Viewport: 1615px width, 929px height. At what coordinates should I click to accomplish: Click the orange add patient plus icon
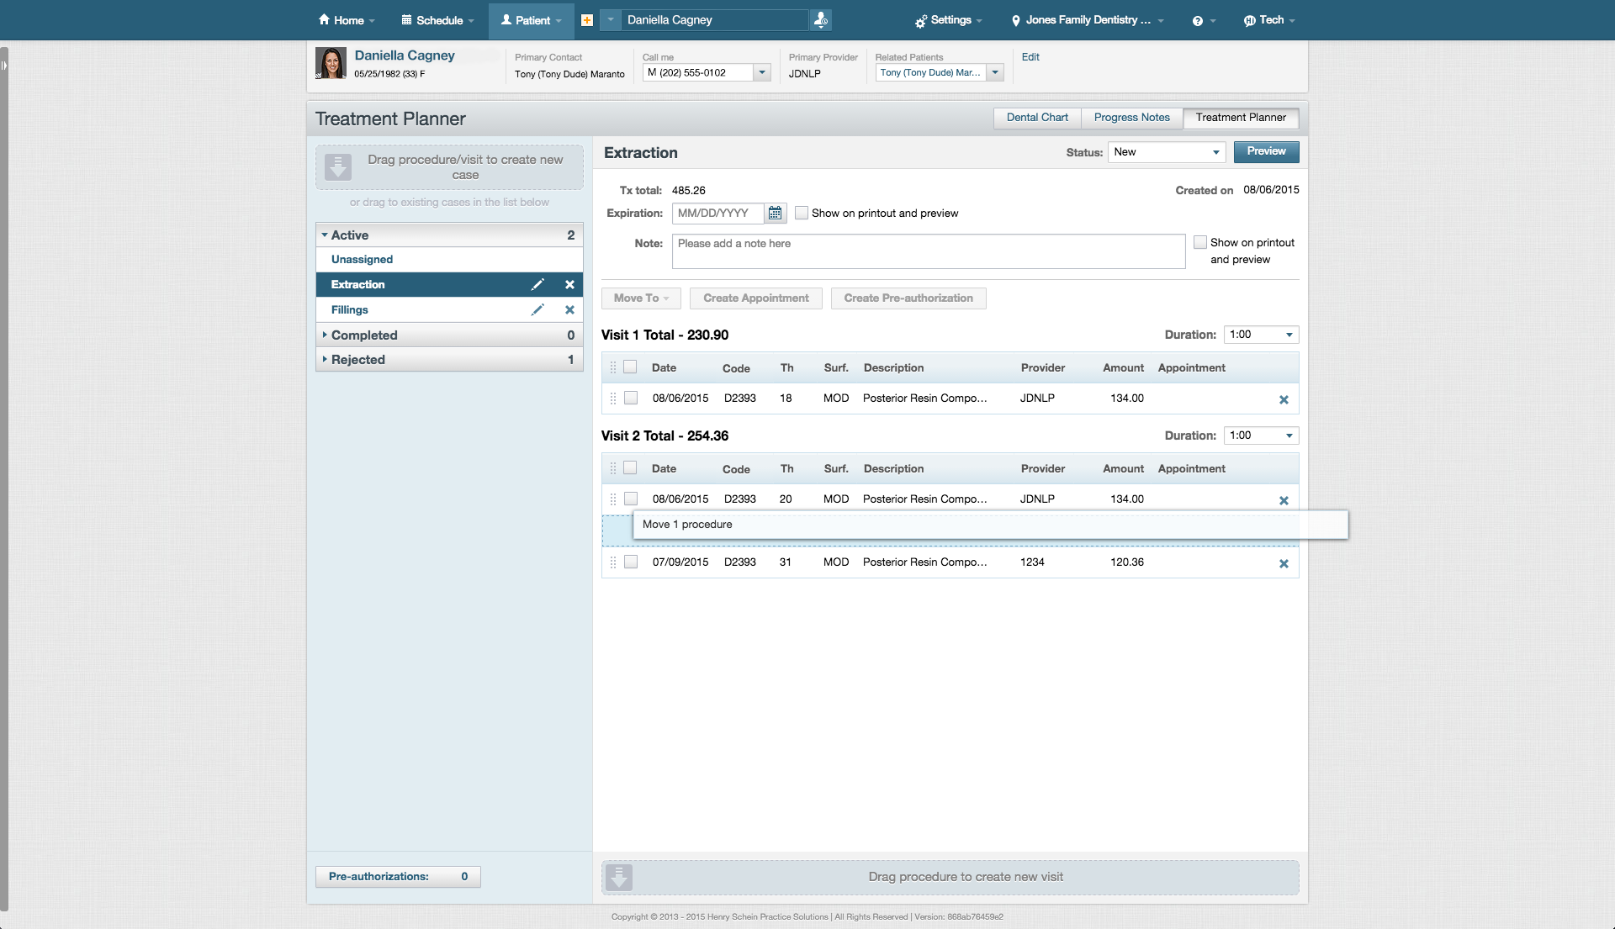point(587,20)
